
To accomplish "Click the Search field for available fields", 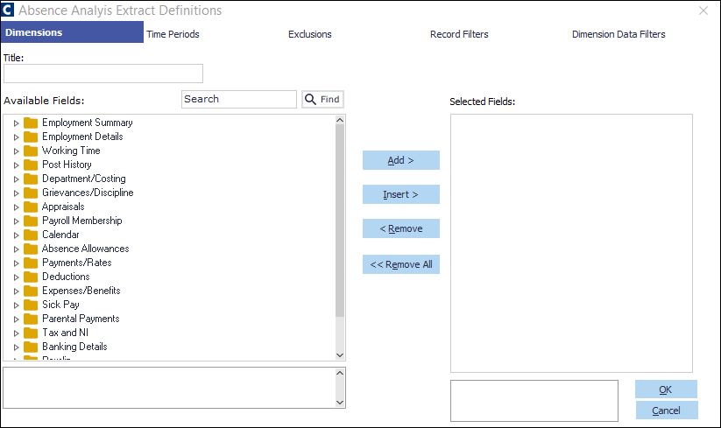I will pos(239,99).
